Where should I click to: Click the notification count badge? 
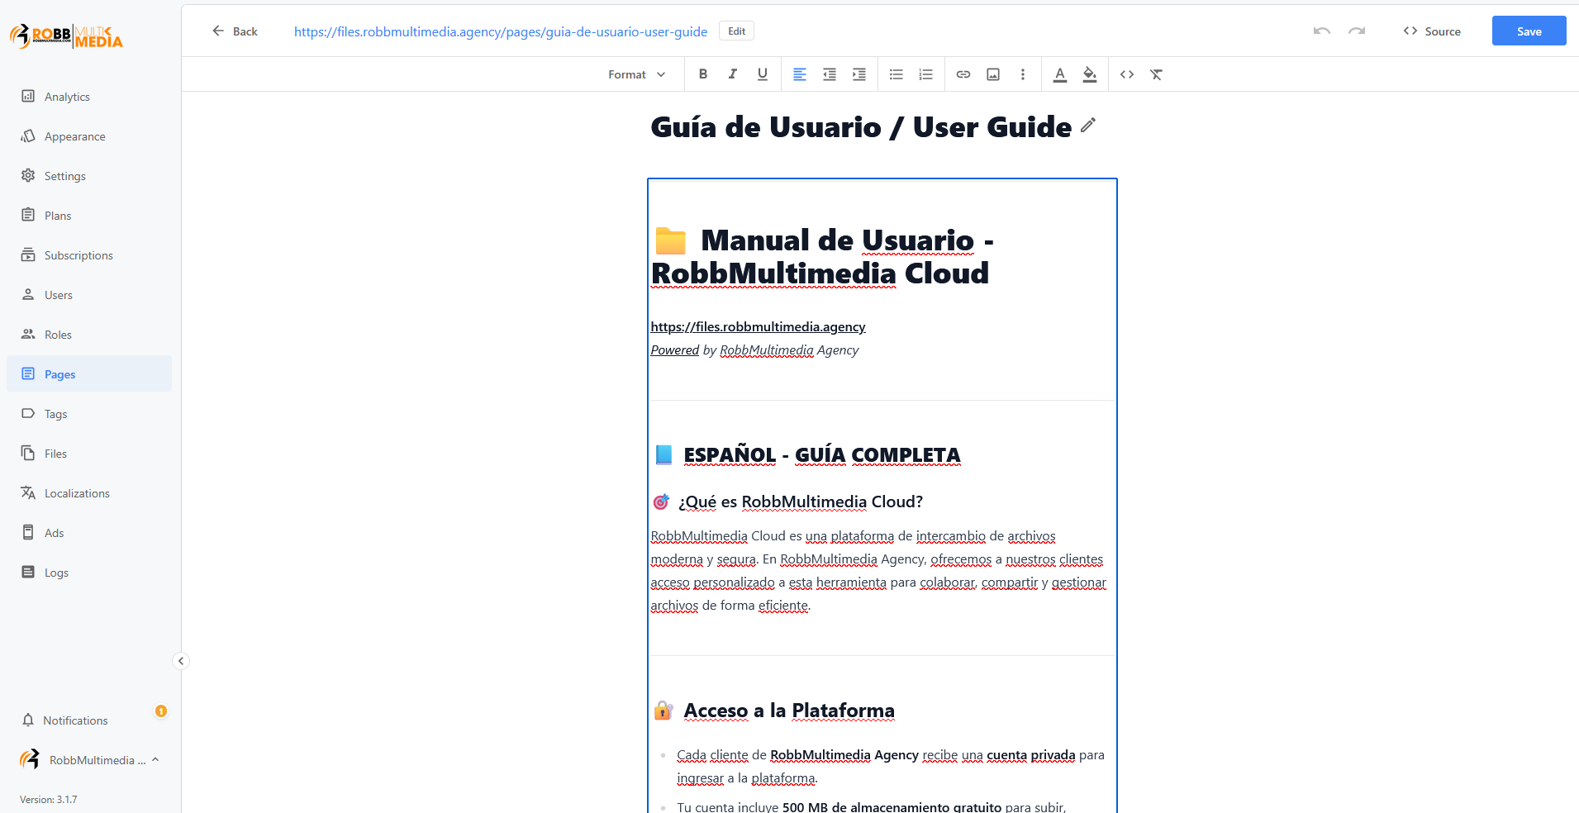click(161, 711)
